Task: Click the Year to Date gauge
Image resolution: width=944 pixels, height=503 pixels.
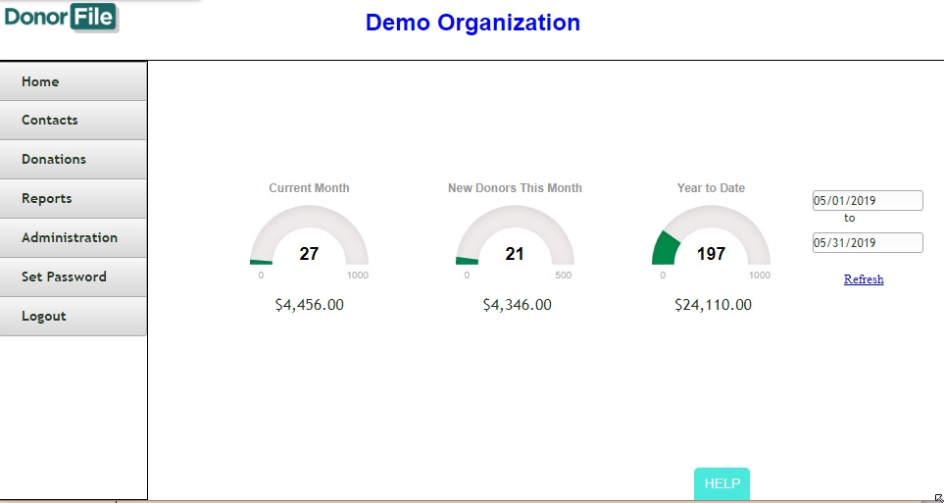Action: [711, 240]
